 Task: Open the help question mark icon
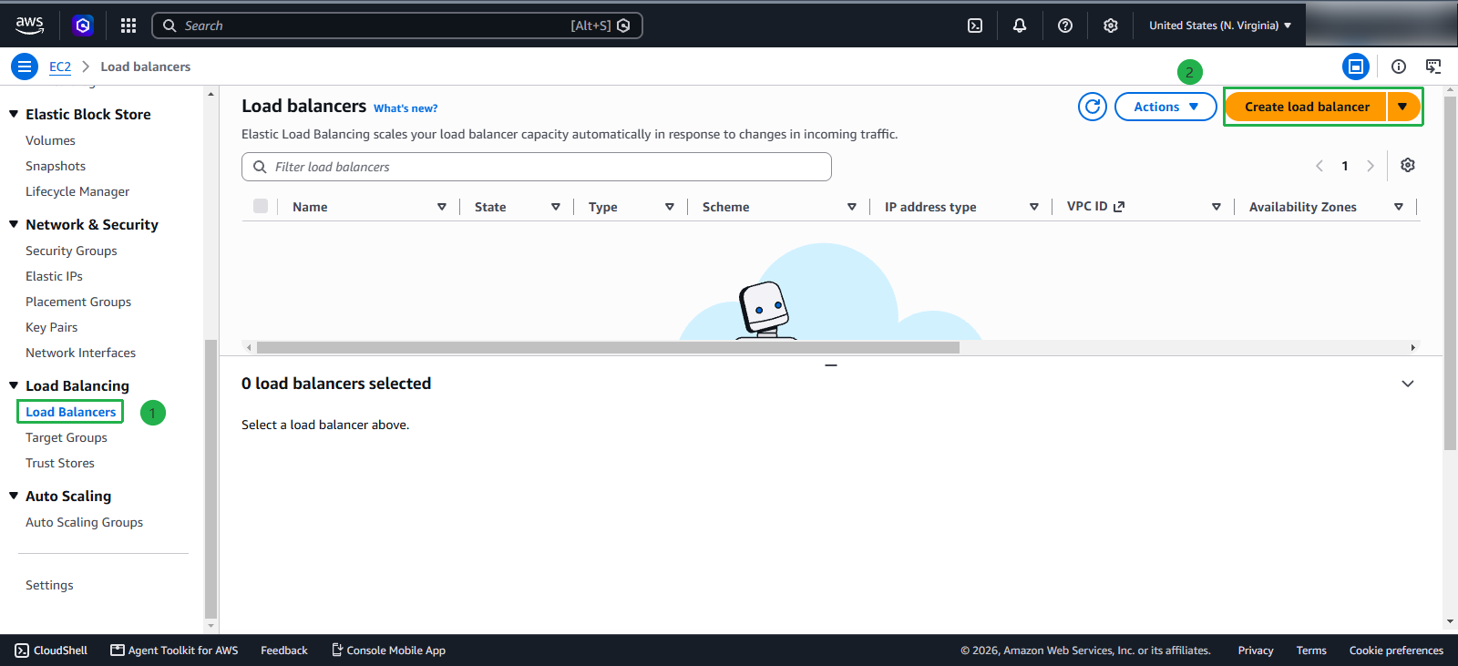(x=1065, y=26)
